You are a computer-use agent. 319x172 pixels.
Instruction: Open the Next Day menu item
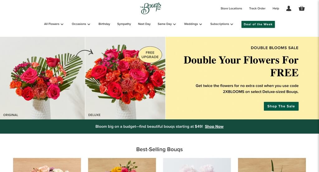click(x=144, y=24)
